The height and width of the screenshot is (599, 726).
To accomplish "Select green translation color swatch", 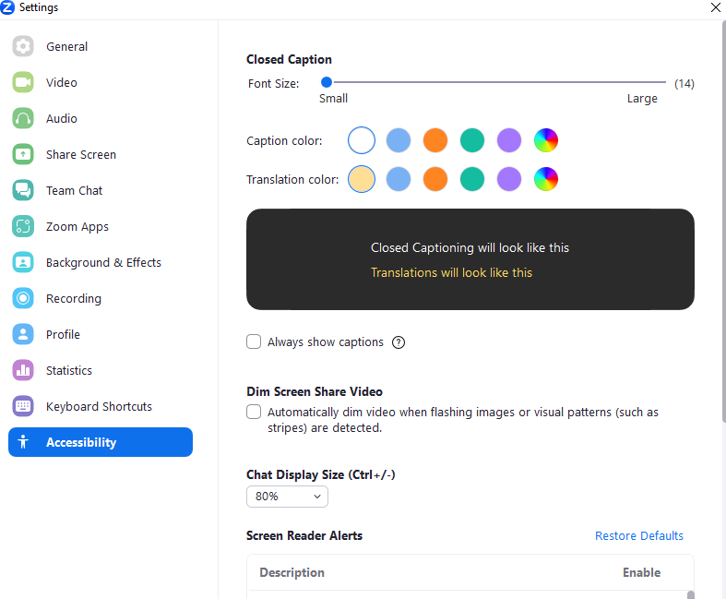I will 472,179.
